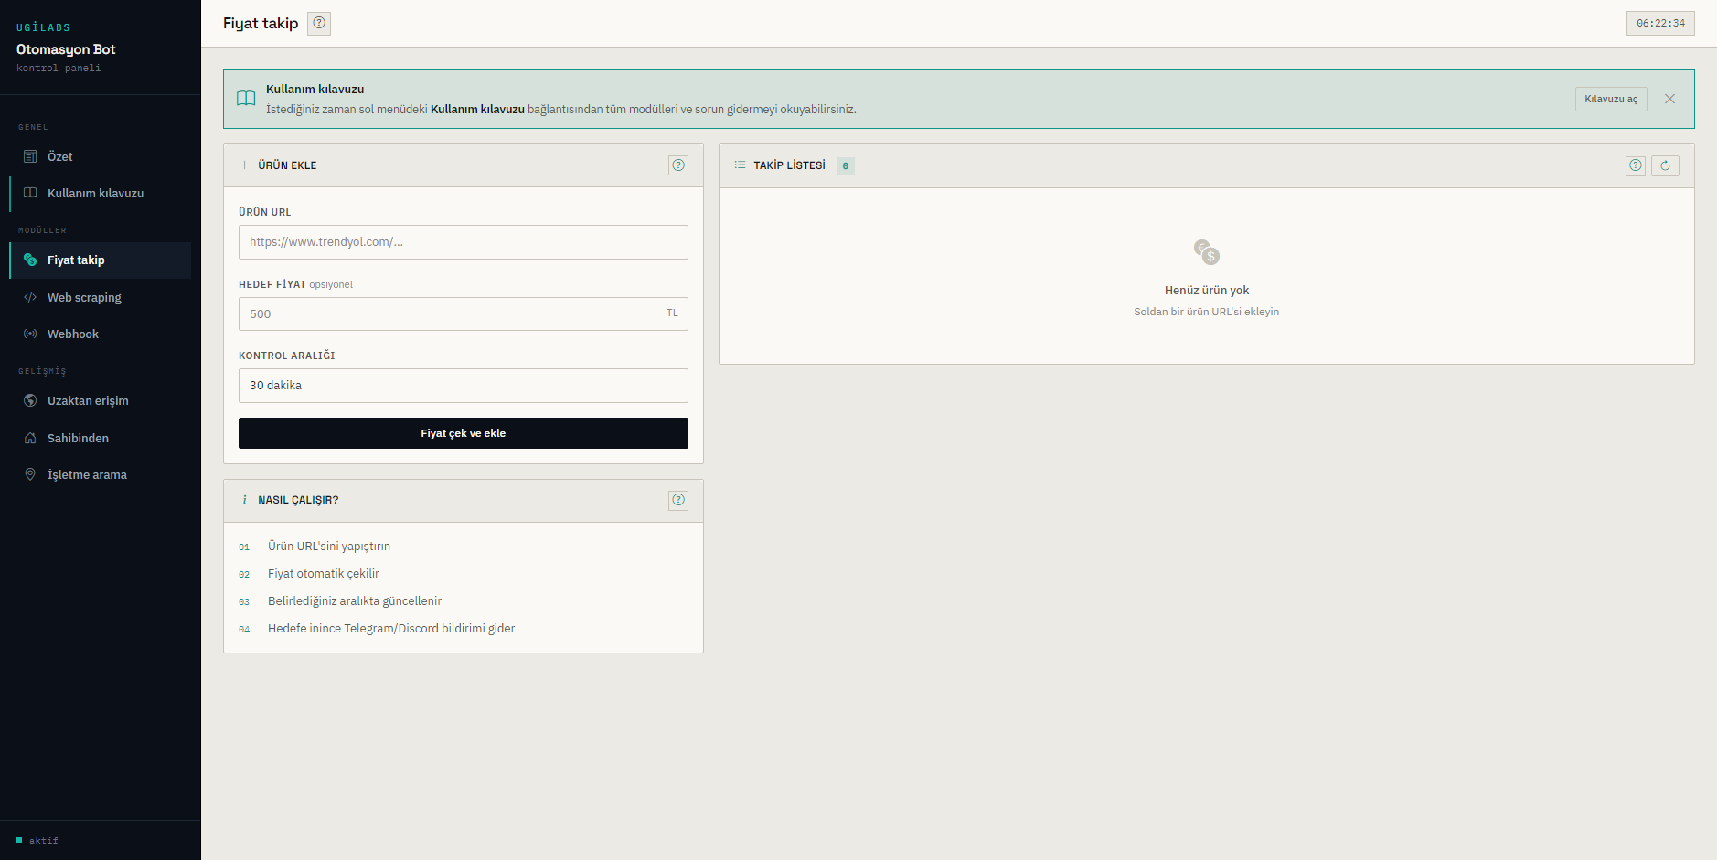Viewport: 1717px width, 860px height.
Task: Click 'Fiyat otomatik çekilir' step text
Action: point(324,574)
